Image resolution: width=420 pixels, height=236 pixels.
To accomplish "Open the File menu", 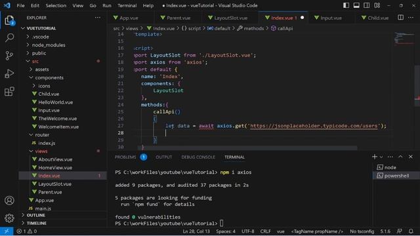I will click(x=20, y=5).
